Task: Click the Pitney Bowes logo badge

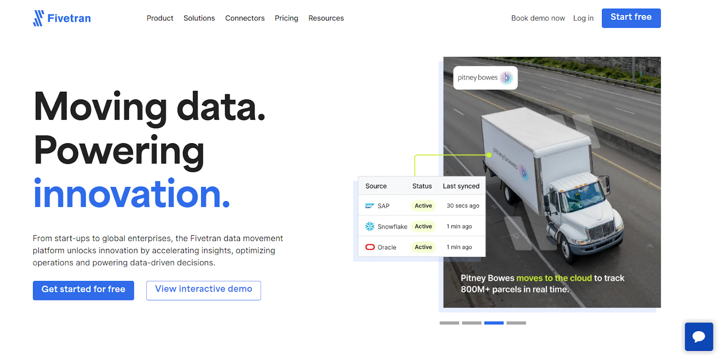Action: point(485,78)
